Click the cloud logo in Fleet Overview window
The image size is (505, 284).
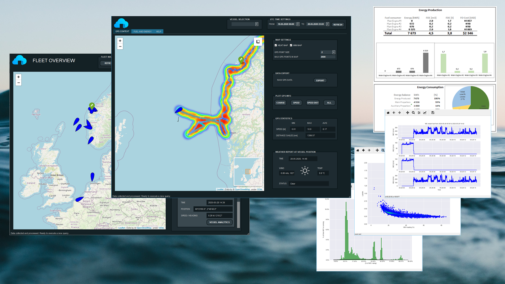click(x=20, y=60)
